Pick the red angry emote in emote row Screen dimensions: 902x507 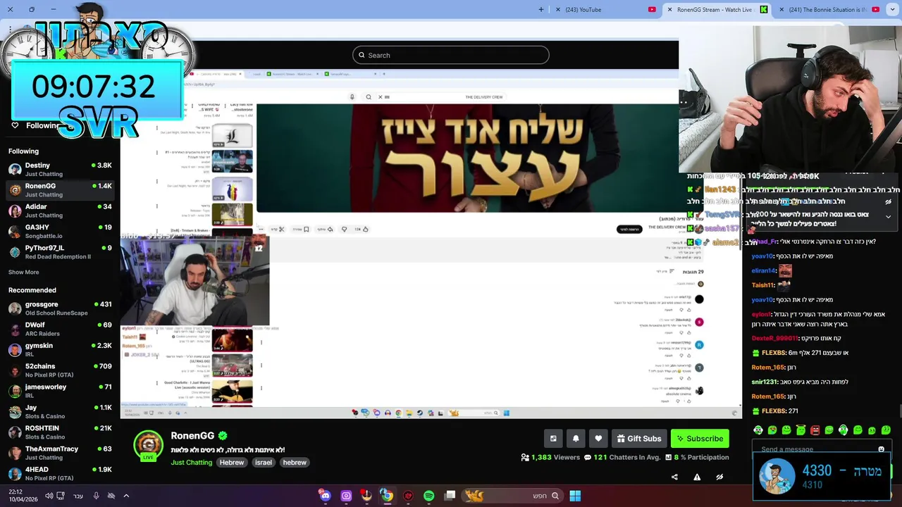point(815,430)
